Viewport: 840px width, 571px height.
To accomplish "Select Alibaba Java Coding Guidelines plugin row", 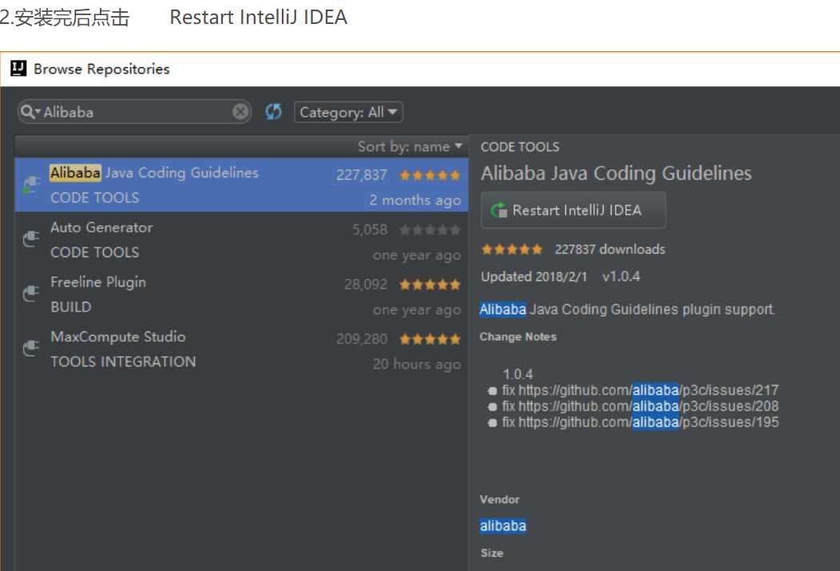I will tap(242, 184).
